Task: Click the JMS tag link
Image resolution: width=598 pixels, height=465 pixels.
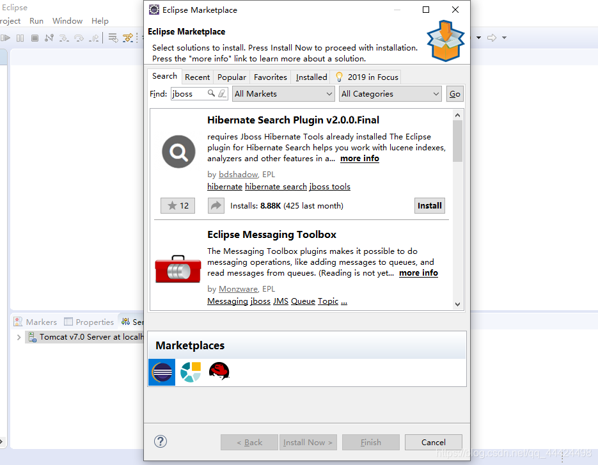Action: [281, 301]
